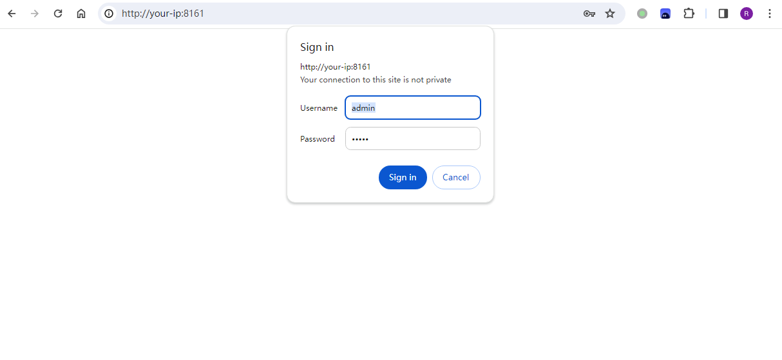Bookmark this page with the star
This screenshot has height=360, width=782.
pyautogui.click(x=610, y=14)
